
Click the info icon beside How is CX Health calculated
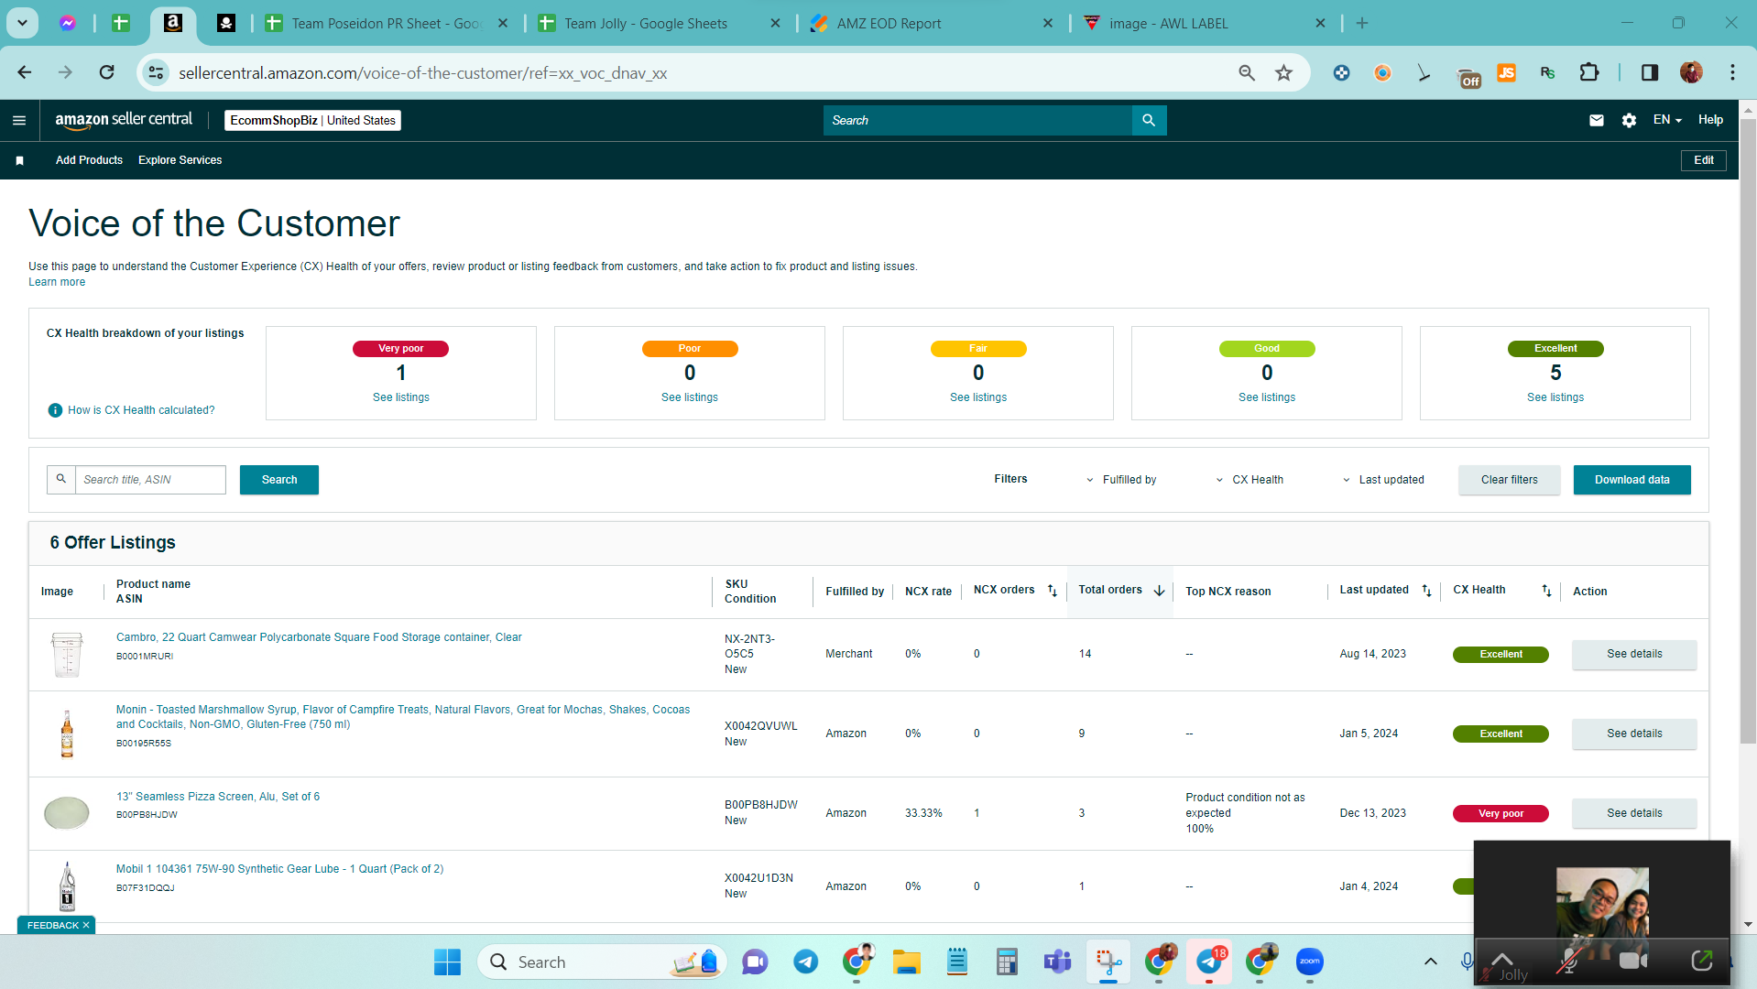(55, 410)
